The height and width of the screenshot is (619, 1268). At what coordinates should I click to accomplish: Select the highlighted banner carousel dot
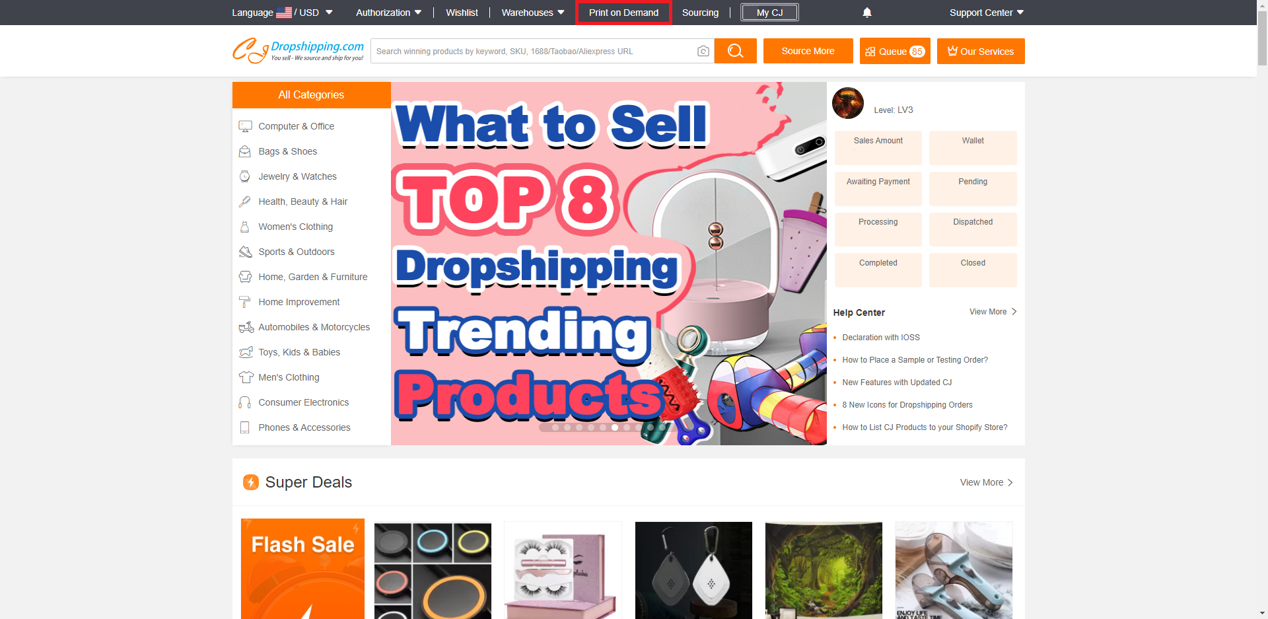tap(615, 427)
